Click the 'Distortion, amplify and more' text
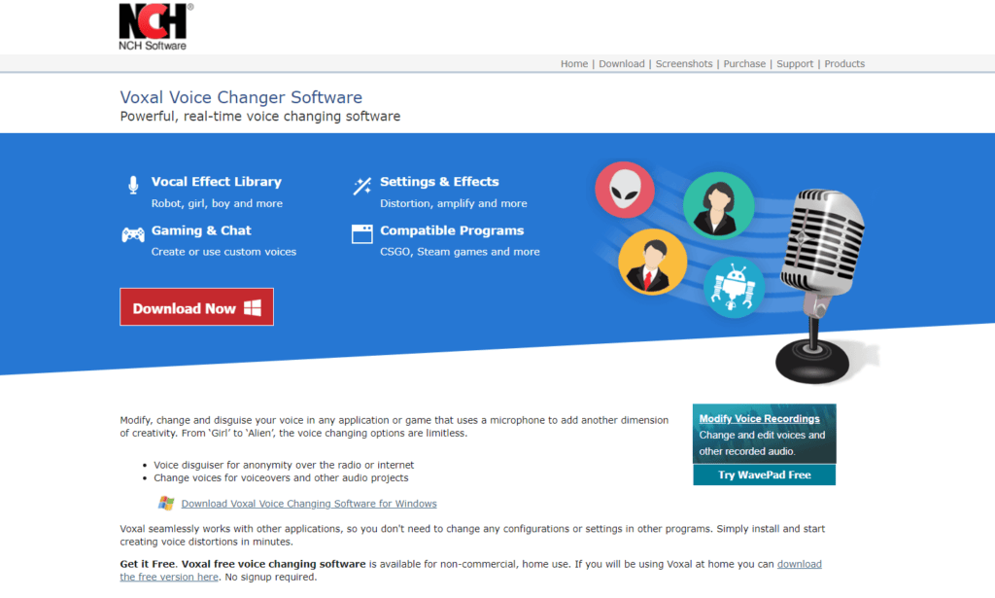The image size is (995, 598). [x=454, y=203]
